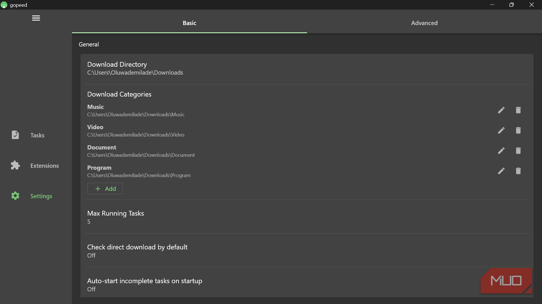Edit the Program category with pencil icon
Viewport: 542px width, 304px height.
click(501, 171)
